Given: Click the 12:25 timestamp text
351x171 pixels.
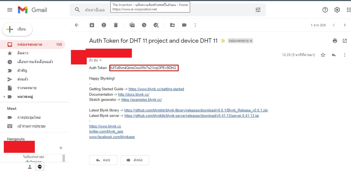Looking at the screenshot, I should pos(299,55).
